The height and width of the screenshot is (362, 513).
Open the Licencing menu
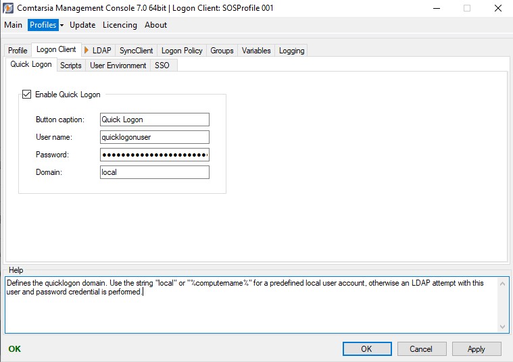click(x=120, y=25)
